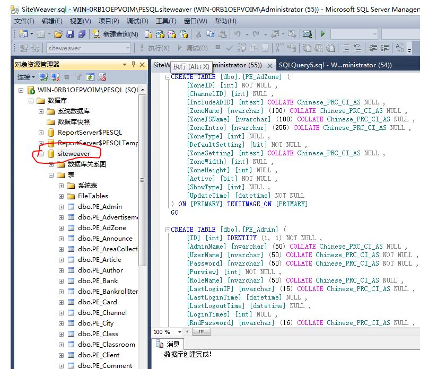Click the Refresh icon in Object Explorer
The height and width of the screenshot is (369, 446).
[x=90, y=77]
